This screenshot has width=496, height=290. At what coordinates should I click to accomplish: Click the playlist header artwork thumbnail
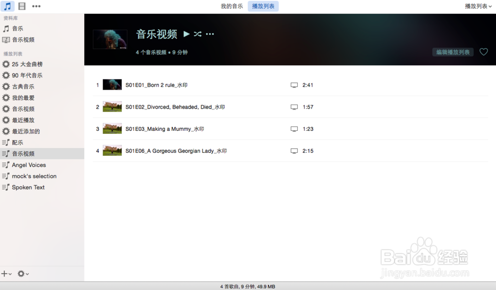point(110,39)
